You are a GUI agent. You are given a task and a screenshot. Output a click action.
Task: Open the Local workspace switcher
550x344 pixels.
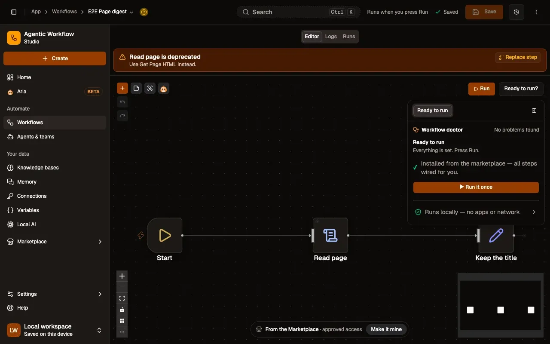click(55, 330)
